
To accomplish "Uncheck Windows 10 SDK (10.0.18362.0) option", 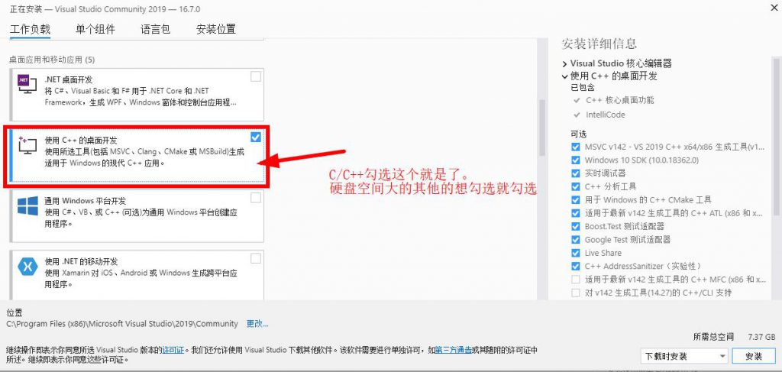I will [576, 160].
